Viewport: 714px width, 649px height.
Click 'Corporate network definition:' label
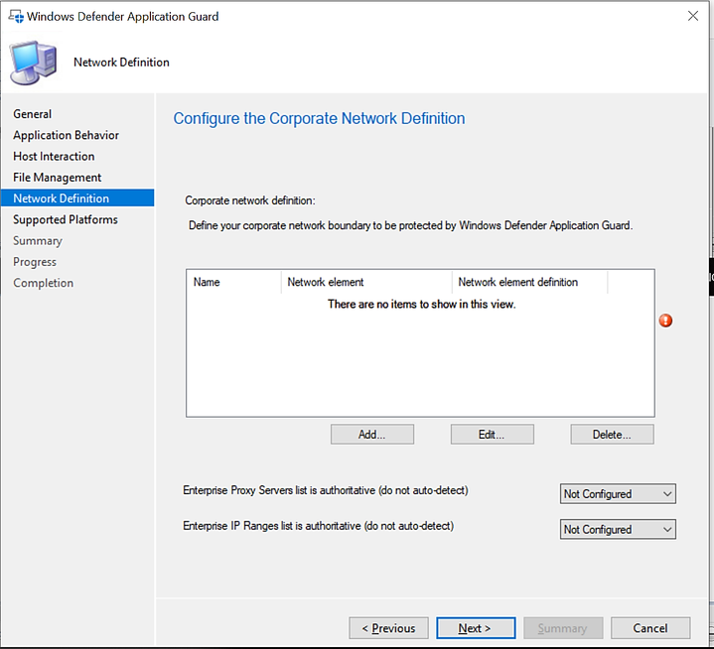click(x=250, y=200)
